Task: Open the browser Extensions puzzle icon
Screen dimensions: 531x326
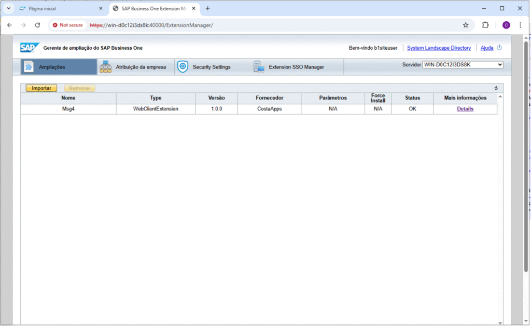Action: 485,25
